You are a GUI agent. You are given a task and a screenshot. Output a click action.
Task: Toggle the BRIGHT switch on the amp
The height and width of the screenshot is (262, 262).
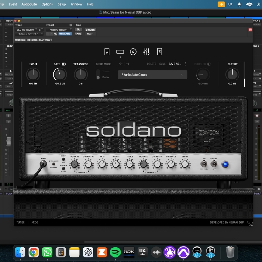[x=63, y=159]
